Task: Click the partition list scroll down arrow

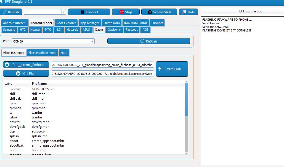Action: [187, 153]
